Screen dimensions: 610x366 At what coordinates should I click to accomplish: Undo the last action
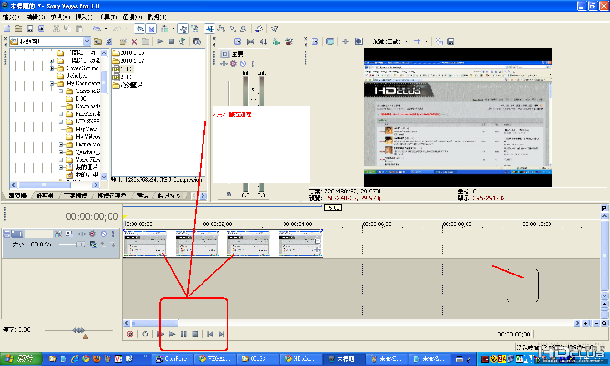coord(97,29)
